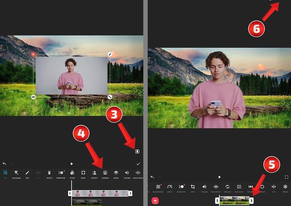Tap the small icon below the left preview
291x206 pixels.
[x=137, y=151]
